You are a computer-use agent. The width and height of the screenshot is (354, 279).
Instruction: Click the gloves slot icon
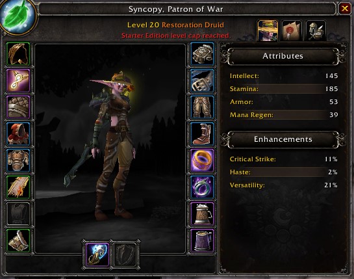point(202,54)
